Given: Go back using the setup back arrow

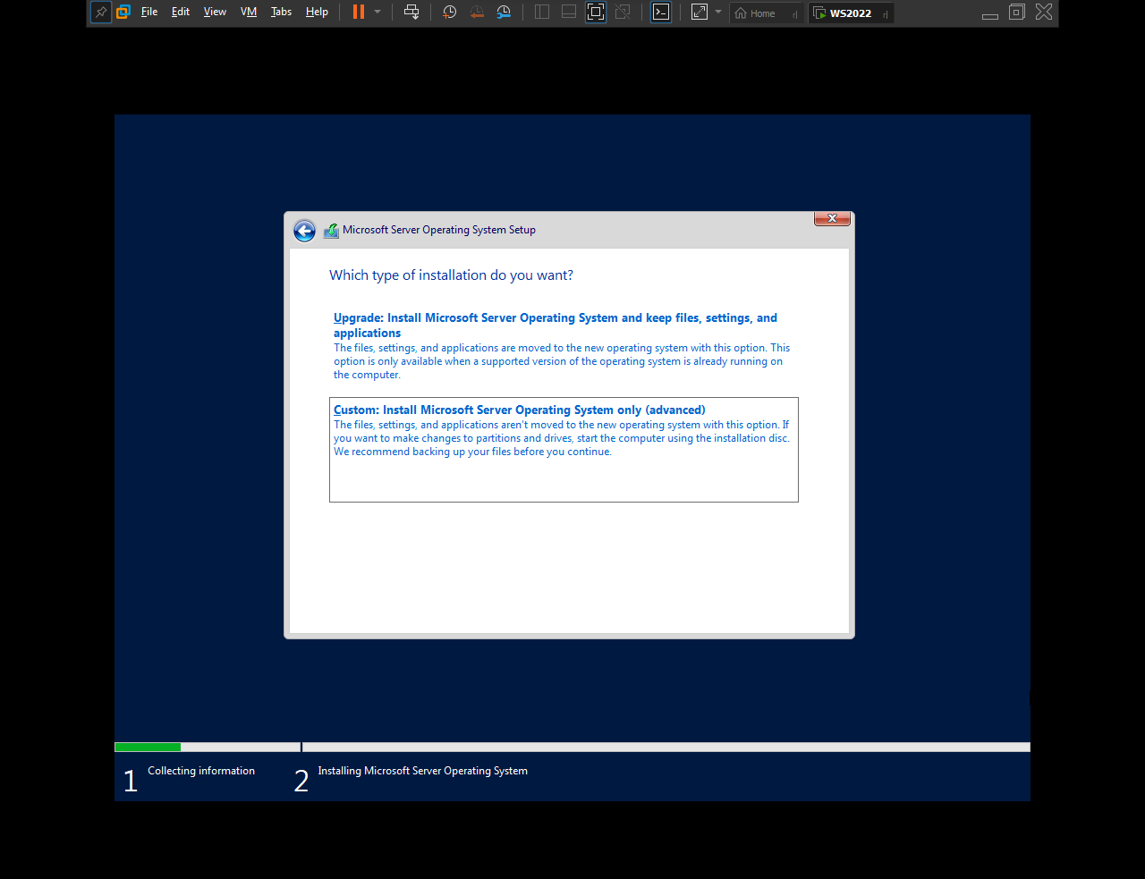Looking at the screenshot, I should click(304, 231).
